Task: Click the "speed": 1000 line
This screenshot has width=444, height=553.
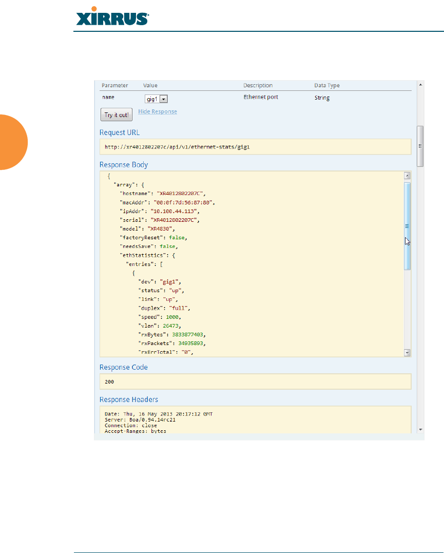Action: click(160, 317)
